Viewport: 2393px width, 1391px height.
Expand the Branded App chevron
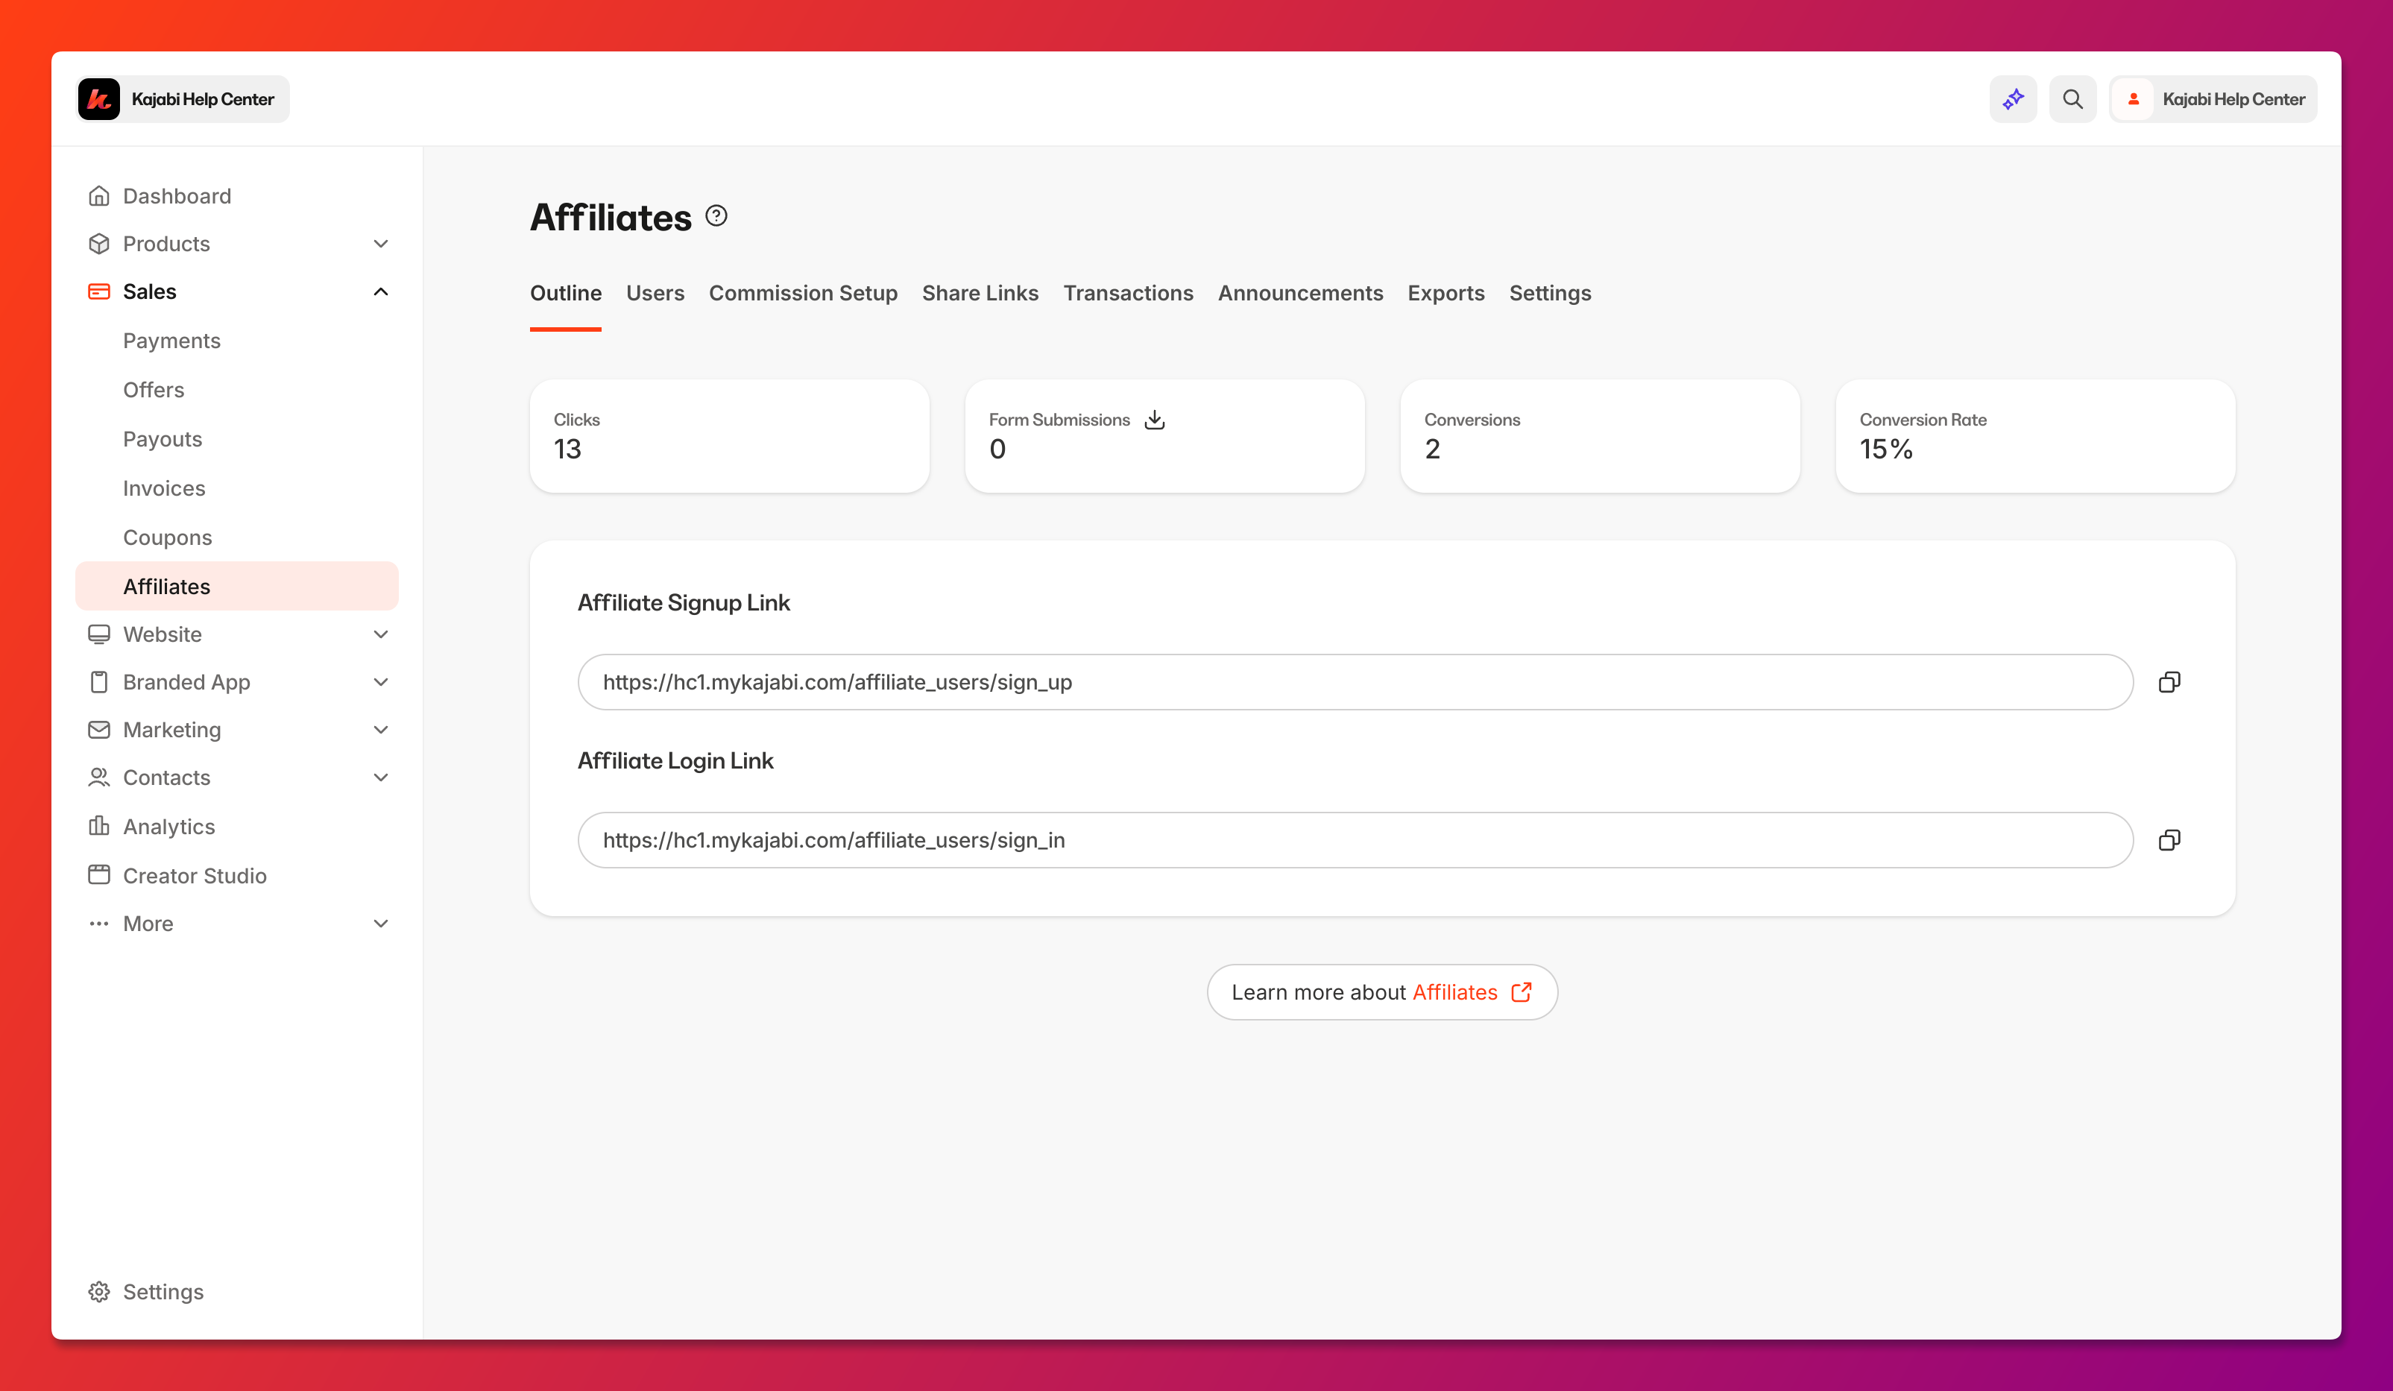click(x=381, y=682)
